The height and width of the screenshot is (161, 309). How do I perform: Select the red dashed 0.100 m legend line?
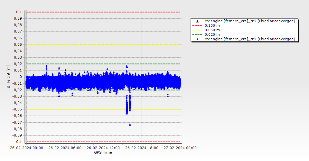[198, 26]
